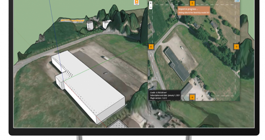This screenshot has width=265, height=140.
Task: Zoom out of the map with minus
Action: 150,7
